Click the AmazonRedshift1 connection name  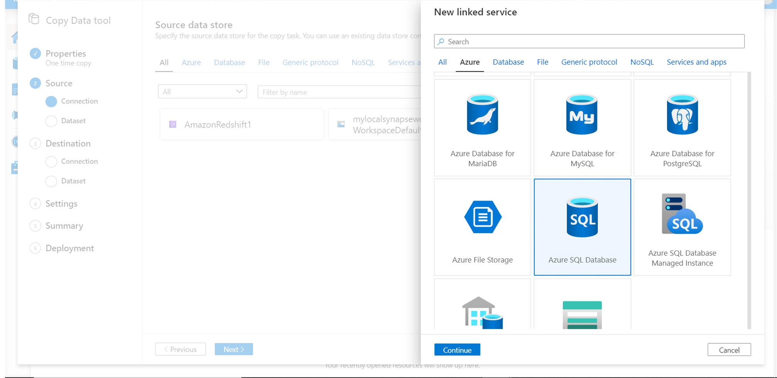point(218,124)
